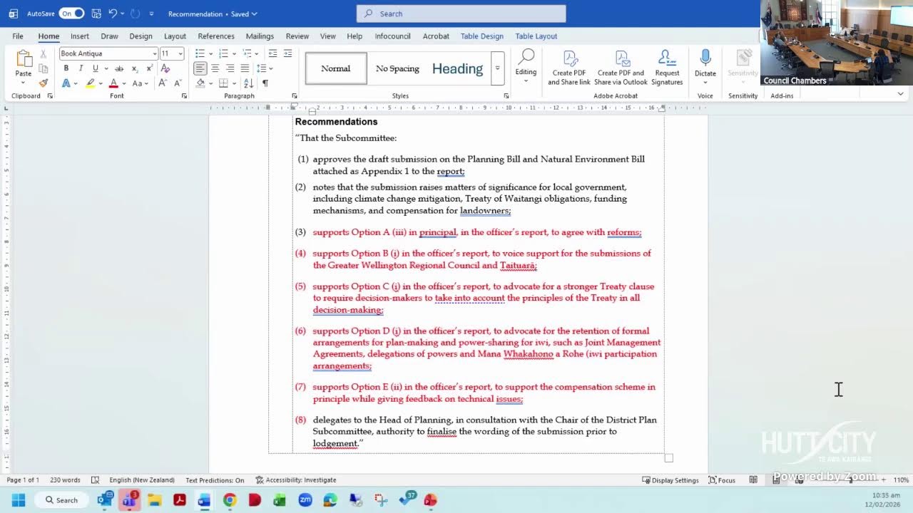Open the Book Antiqua font name dropdown

point(154,54)
